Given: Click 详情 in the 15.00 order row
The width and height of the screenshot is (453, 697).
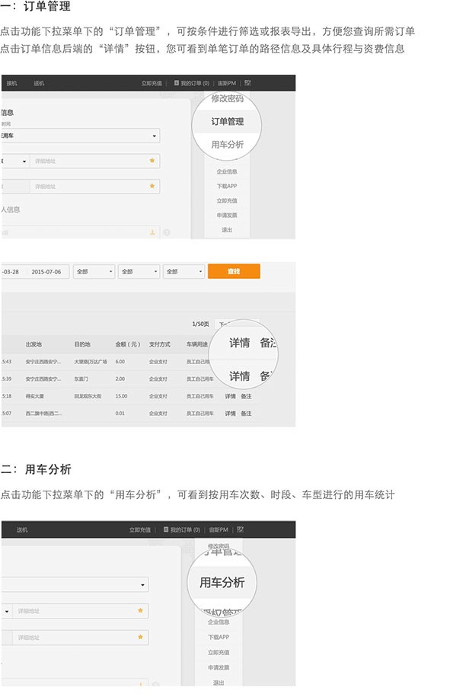Looking at the screenshot, I should pyautogui.click(x=230, y=396).
